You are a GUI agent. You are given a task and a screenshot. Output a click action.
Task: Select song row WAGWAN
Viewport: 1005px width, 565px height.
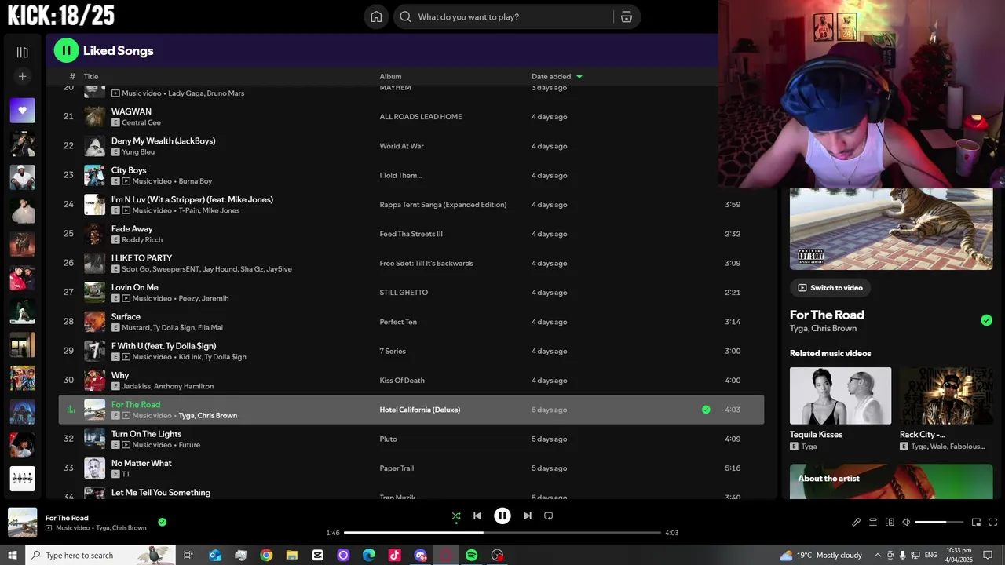point(411,117)
